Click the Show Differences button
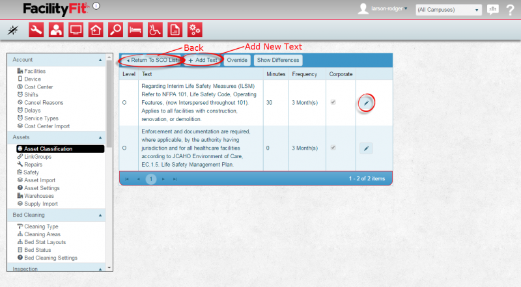 [278, 60]
